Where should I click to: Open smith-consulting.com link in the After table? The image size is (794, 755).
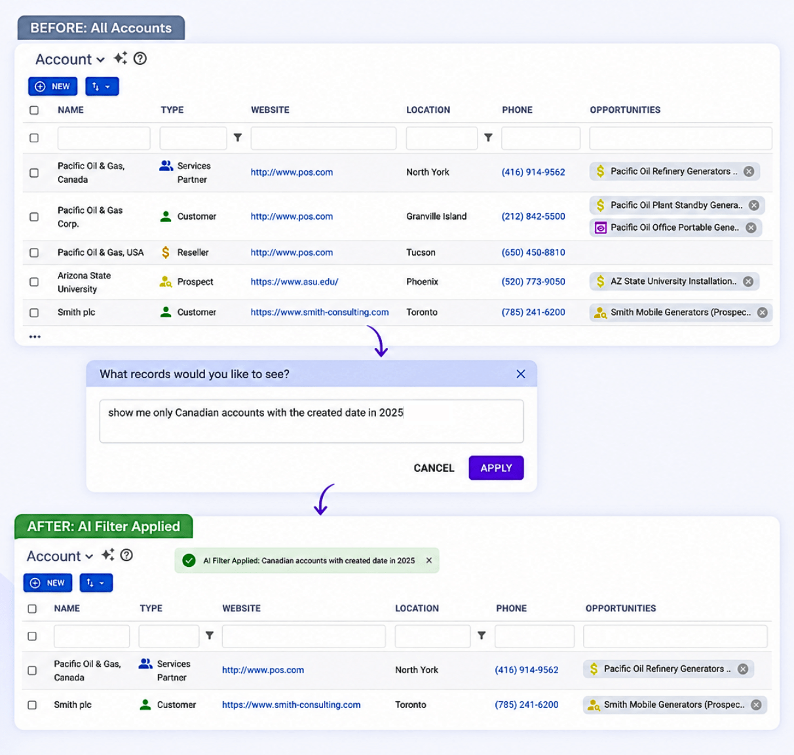coord(291,705)
